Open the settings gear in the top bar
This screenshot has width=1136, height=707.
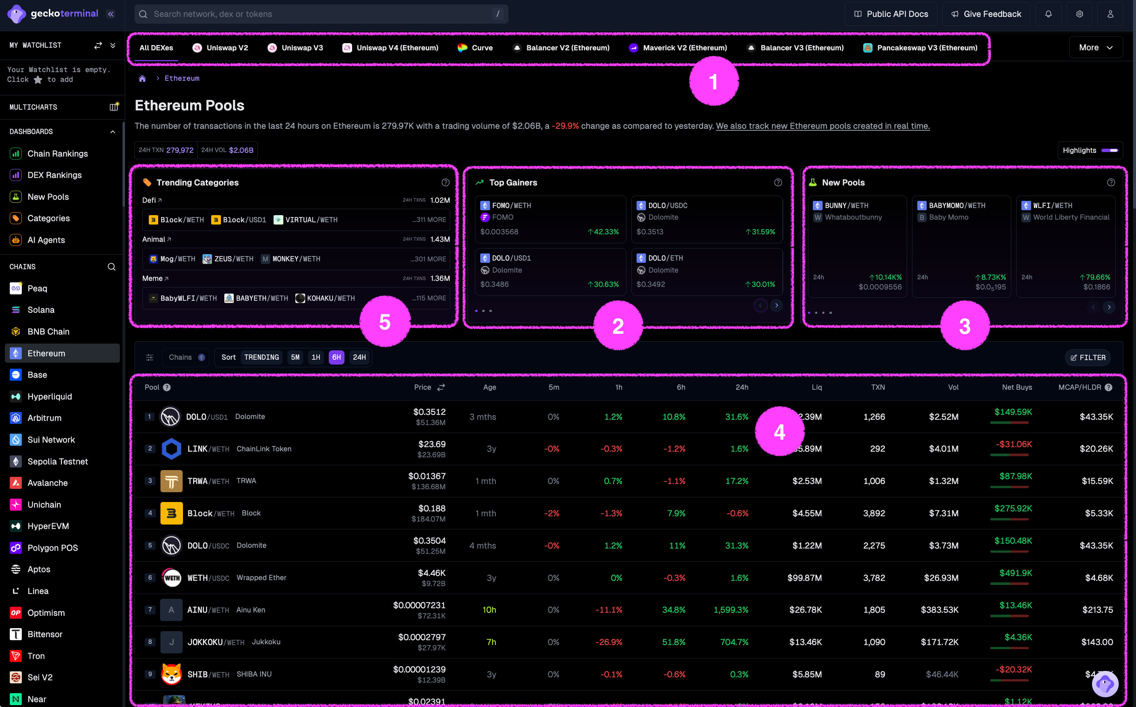click(1079, 14)
